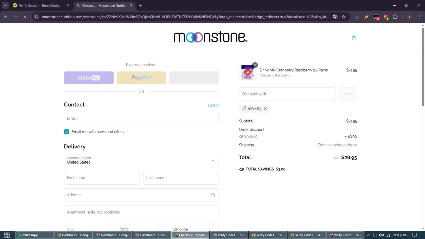Viewport: 425px width, 239px height.
Task: Go forward in browser history
Action: (x=15, y=17)
